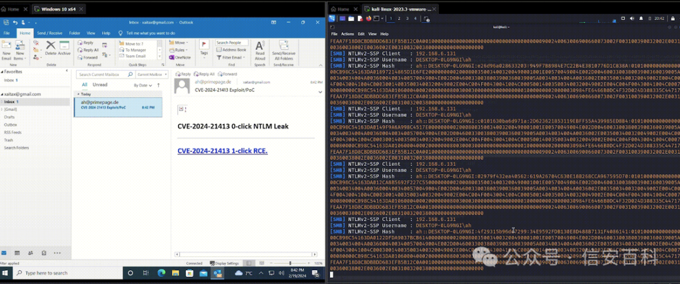680x284 pixels.
Task: Click Forward in the ribbon Respond group
Action: coord(88,57)
